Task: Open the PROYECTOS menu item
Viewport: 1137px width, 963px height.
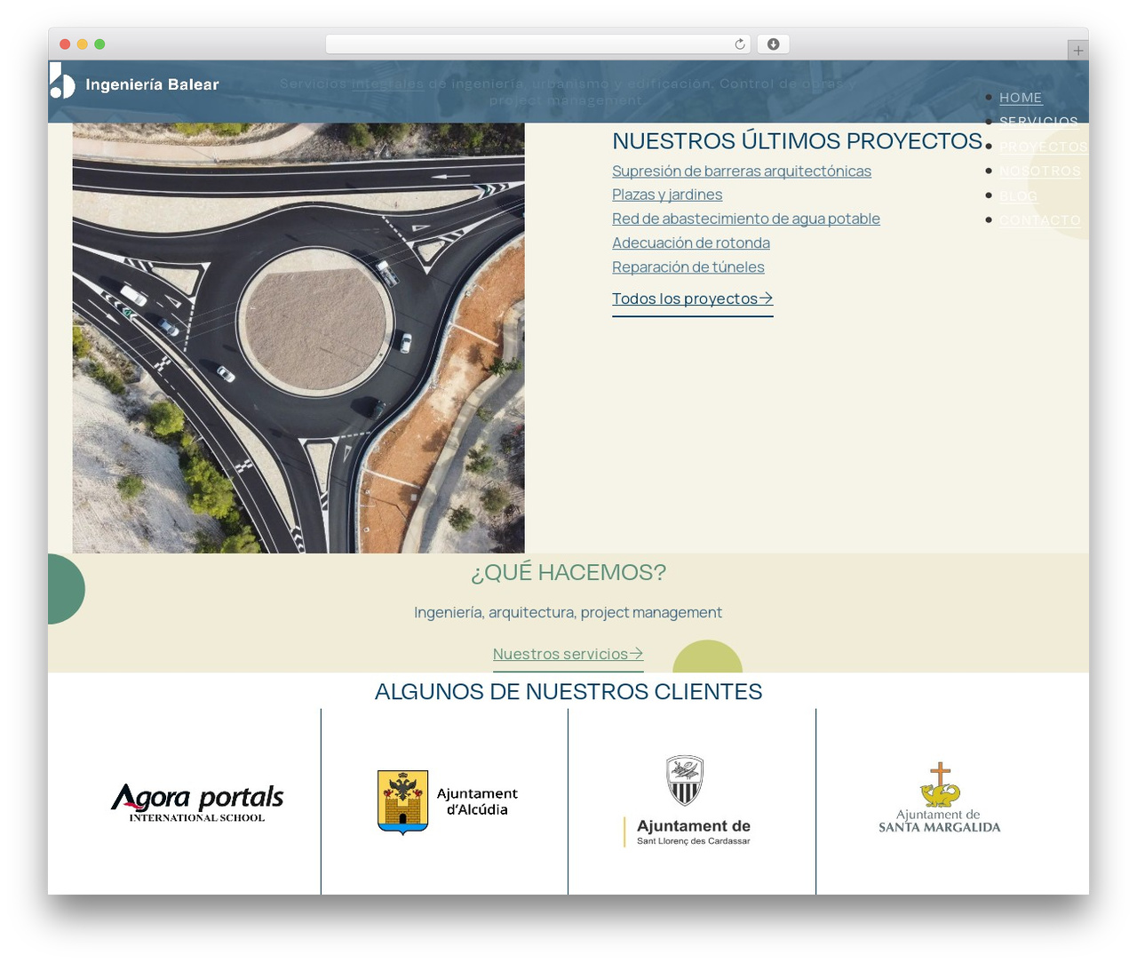Action: click(1043, 147)
